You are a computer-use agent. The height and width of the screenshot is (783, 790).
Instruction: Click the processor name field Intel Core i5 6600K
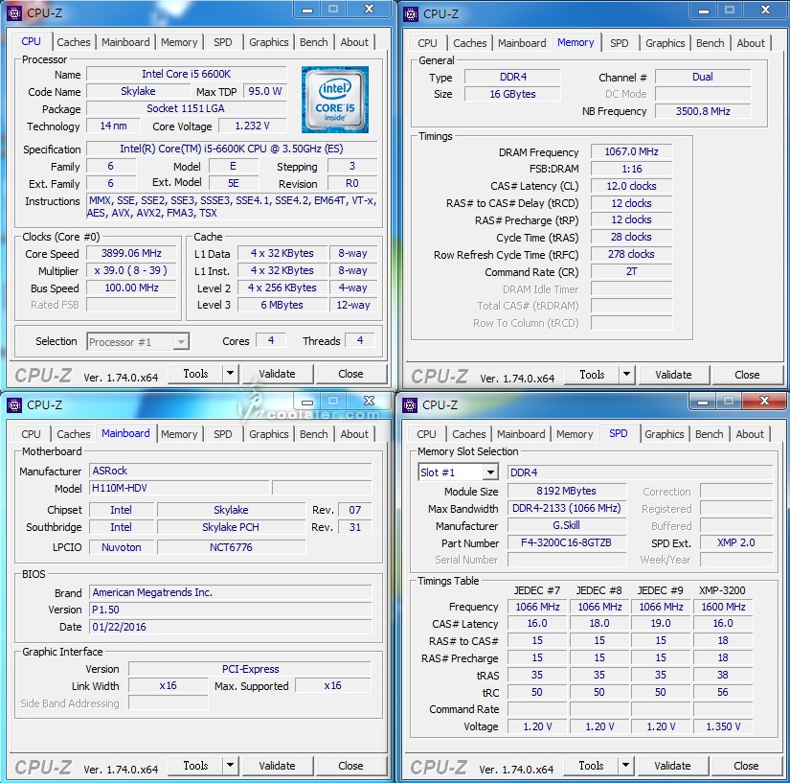click(x=187, y=74)
